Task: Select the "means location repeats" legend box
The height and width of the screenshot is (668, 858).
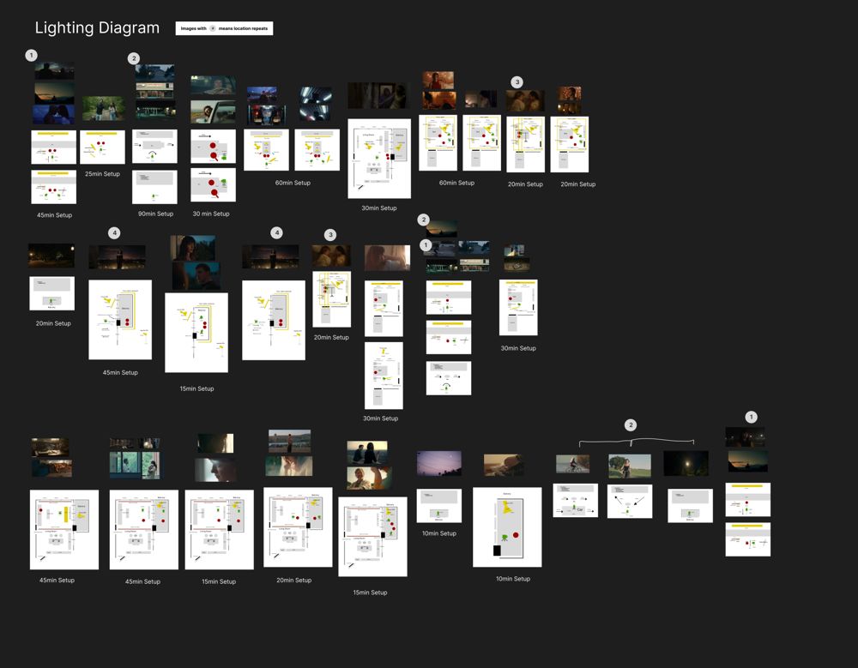Action: [224, 28]
